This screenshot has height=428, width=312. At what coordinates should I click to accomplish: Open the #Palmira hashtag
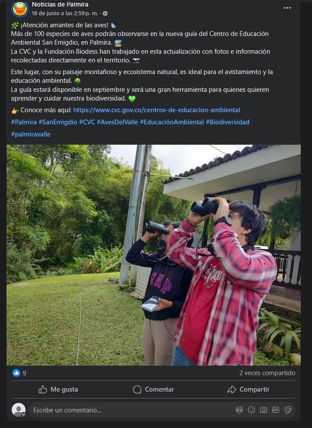(x=24, y=122)
